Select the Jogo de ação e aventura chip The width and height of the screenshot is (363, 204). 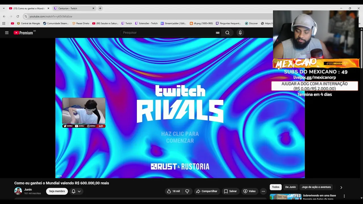316,187
